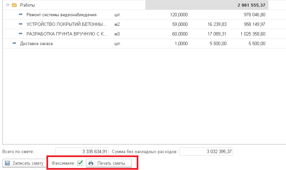
Task: Click the РАЗРАБОТКА ГРУНТА ВРУЧНУЮ row icon
Action: 21,34
